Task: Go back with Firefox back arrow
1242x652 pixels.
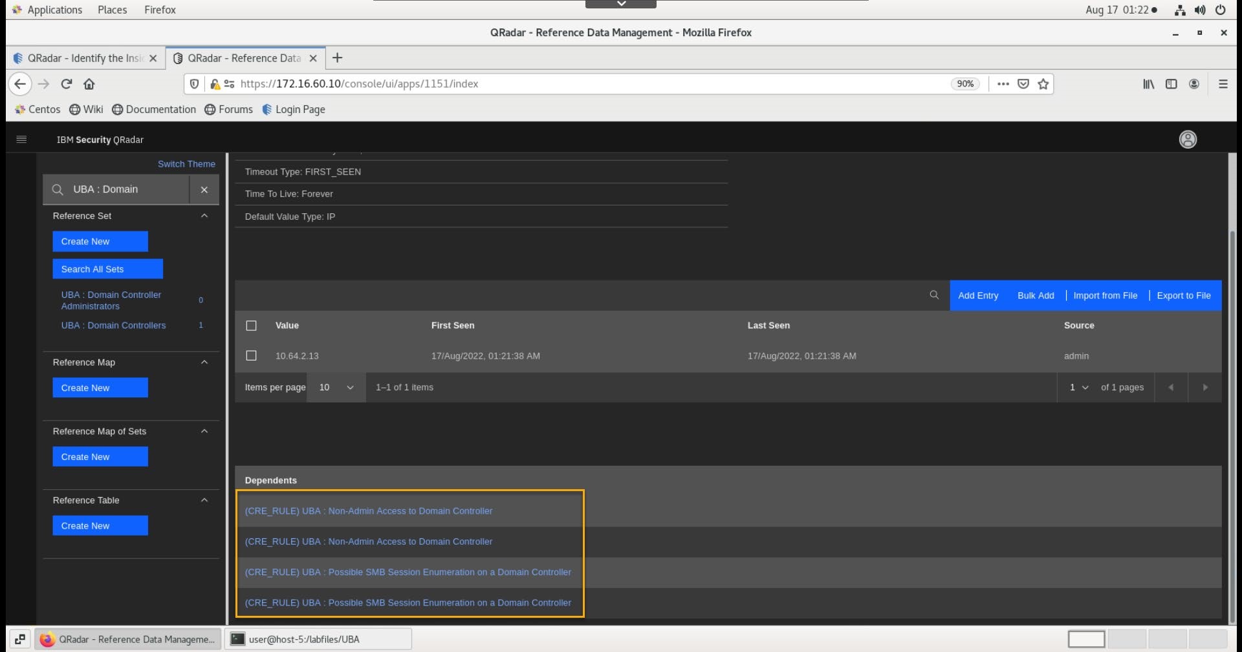Action: (x=20, y=83)
